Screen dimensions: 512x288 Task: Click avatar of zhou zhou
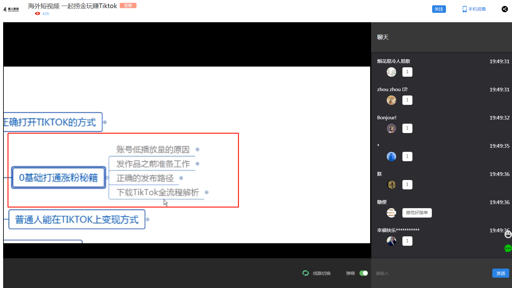tap(391, 100)
